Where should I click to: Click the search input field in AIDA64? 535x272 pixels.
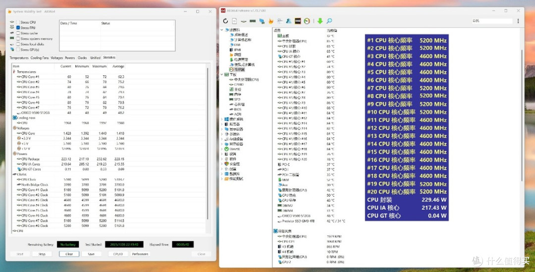click(x=492, y=21)
